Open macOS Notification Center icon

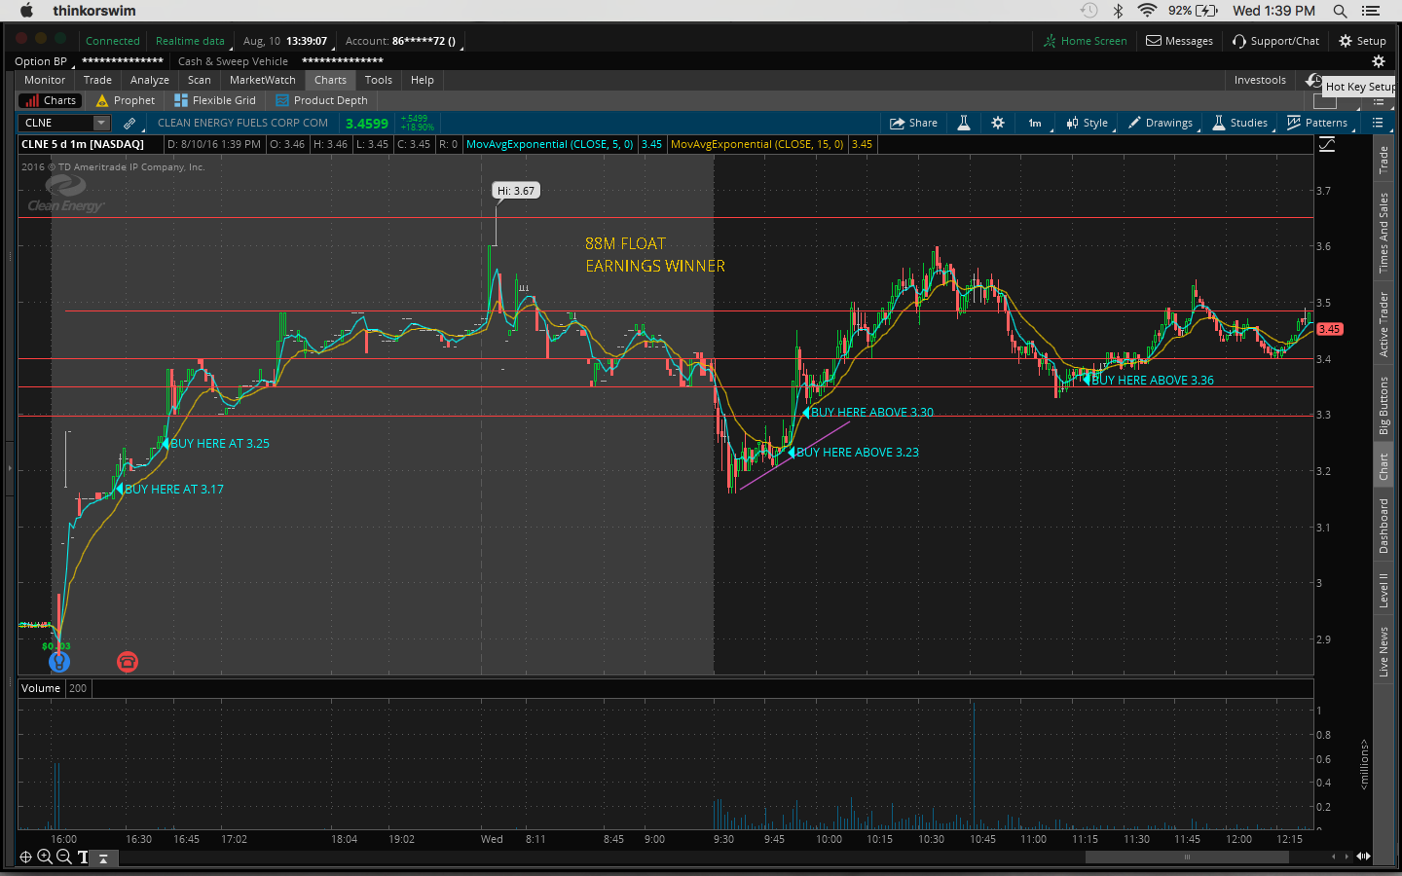click(x=1372, y=11)
